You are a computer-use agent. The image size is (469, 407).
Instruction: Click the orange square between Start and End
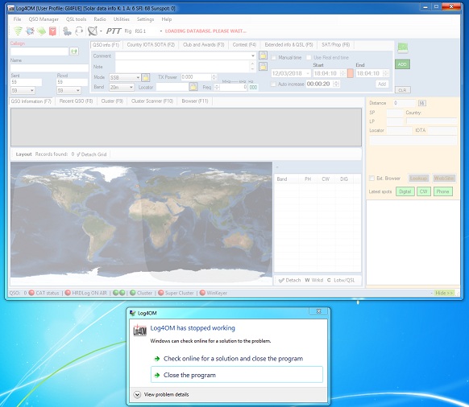[x=351, y=73]
